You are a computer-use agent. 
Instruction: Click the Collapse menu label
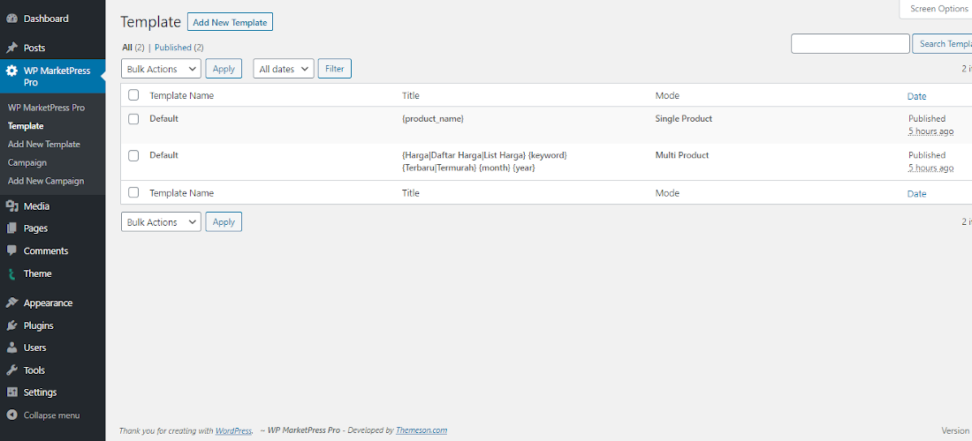pyautogui.click(x=51, y=415)
